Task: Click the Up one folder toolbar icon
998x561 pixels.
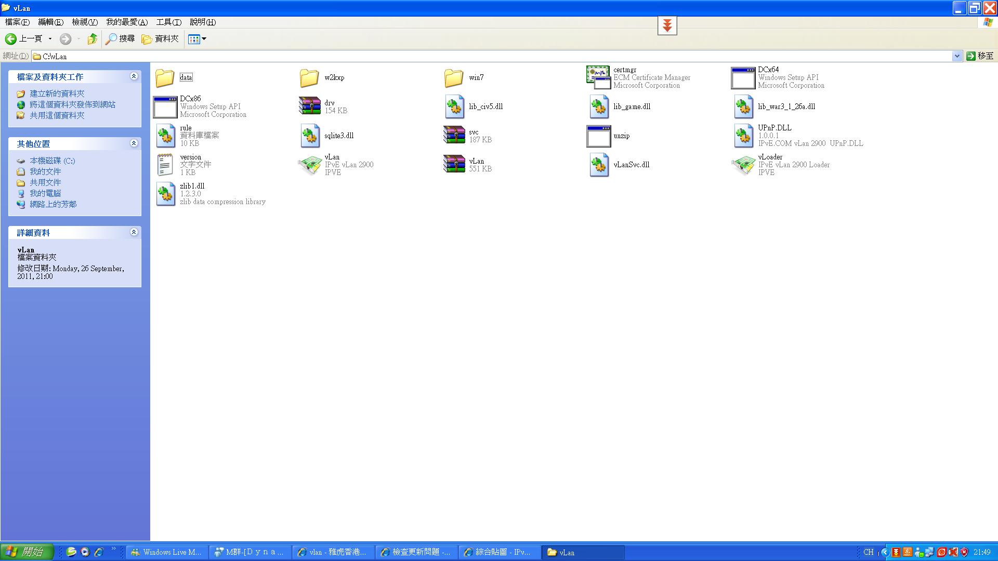Action: 93,39
